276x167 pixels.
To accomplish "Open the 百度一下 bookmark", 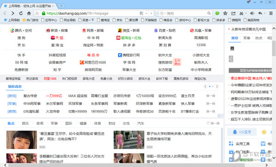I will pos(86,20).
